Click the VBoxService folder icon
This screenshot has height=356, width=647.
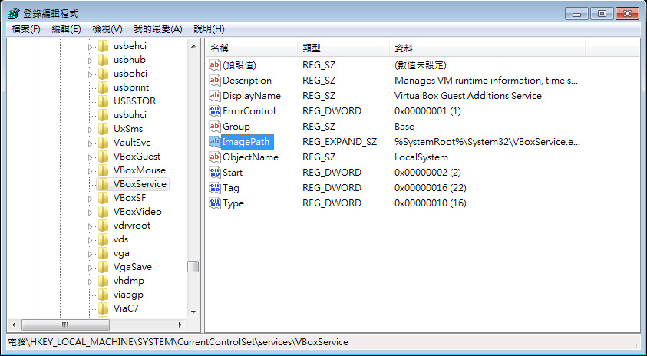point(103,184)
